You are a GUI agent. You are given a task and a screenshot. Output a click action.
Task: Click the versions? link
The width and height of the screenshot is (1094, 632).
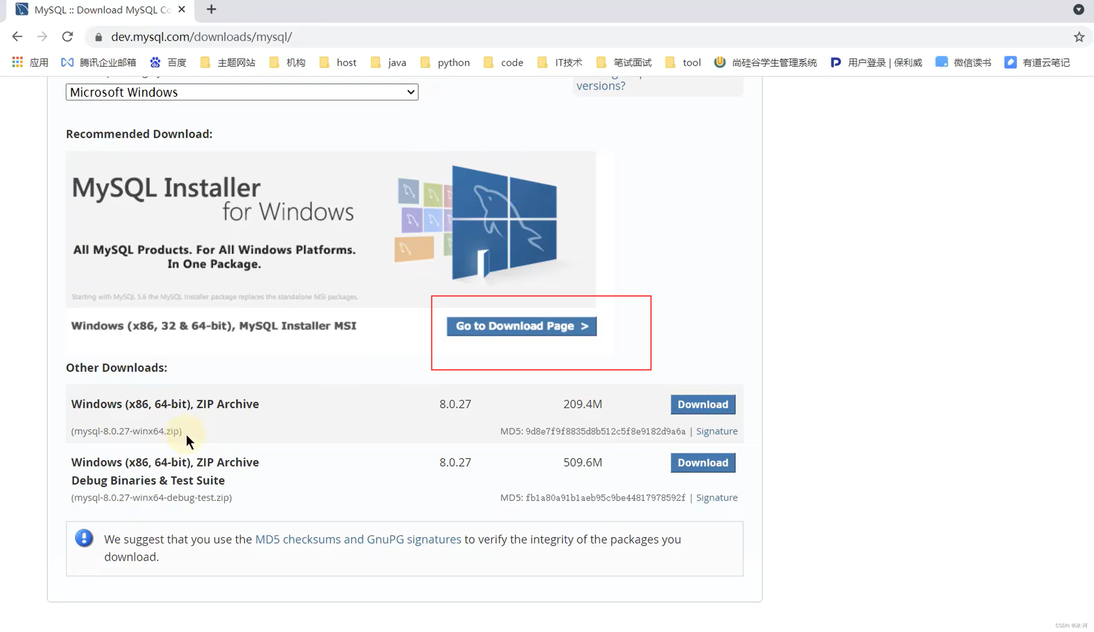[601, 86]
